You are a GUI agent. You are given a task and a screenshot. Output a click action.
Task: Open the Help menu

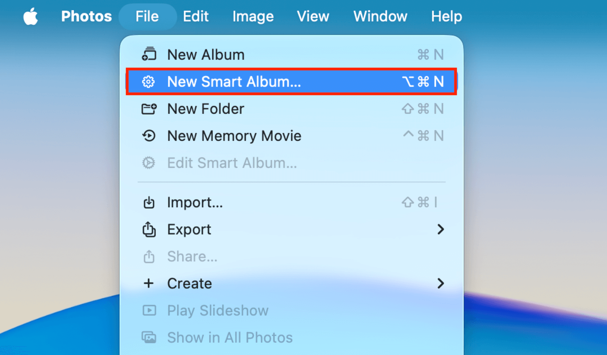(x=446, y=16)
